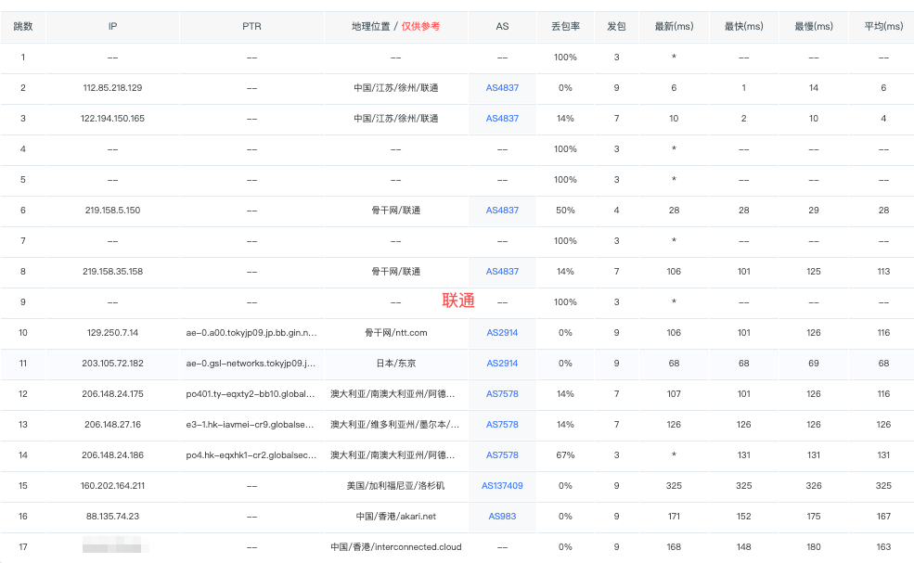Click the PTR column header
This screenshot has height=563, width=914.
coord(251,27)
